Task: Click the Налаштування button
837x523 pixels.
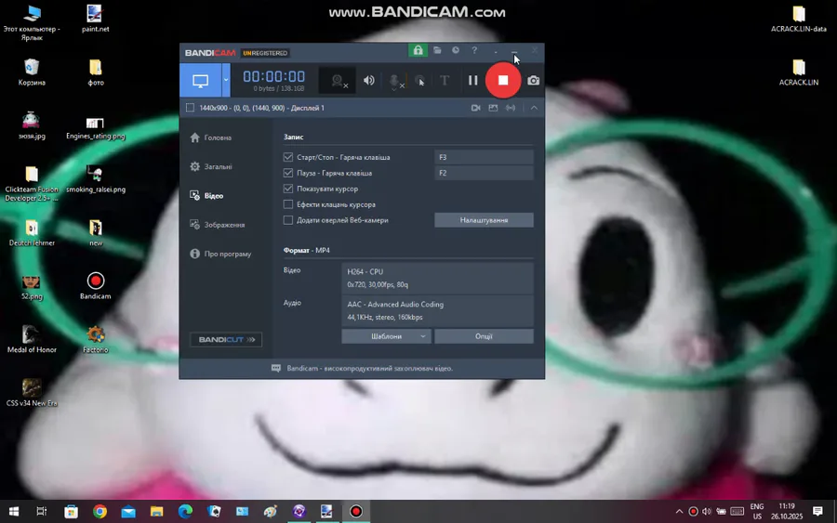Action: click(484, 219)
